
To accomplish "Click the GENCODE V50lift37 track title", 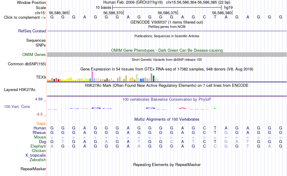I will pyautogui.click(x=167, y=22).
